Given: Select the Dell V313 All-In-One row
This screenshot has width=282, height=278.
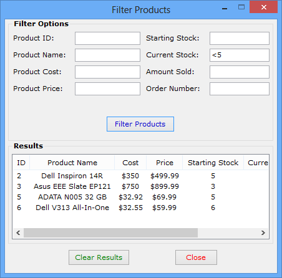Looking at the screenshot, I should pos(140,208).
